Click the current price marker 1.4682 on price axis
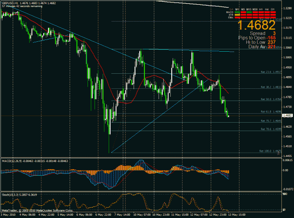Screen dimensions: 294x218 click(x=287, y=116)
